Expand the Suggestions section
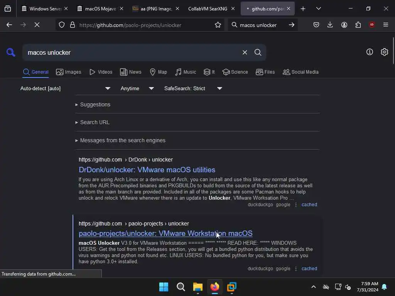This screenshot has height=296, width=395. tap(93, 104)
